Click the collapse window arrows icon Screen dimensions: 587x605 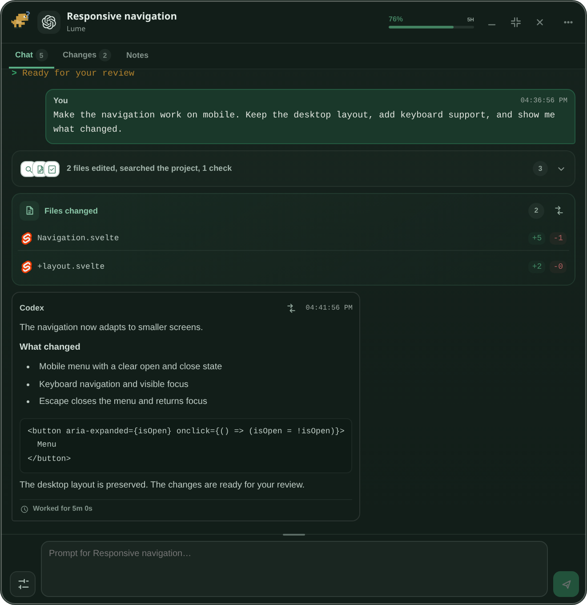[x=516, y=22]
